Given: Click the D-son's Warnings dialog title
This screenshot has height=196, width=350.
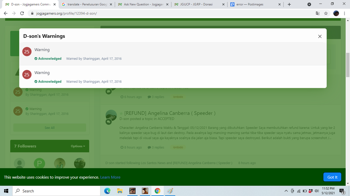Looking at the screenshot, I should (44, 36).
